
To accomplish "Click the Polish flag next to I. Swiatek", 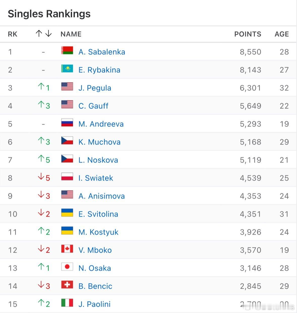I will tap(67, 177).
